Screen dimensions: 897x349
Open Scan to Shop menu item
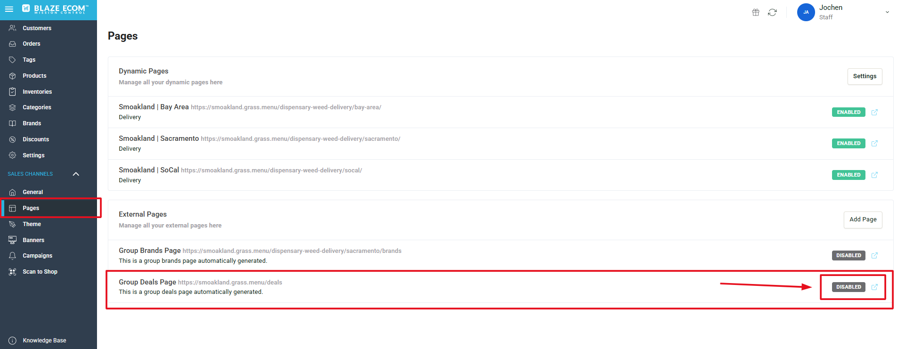(48, 272)
